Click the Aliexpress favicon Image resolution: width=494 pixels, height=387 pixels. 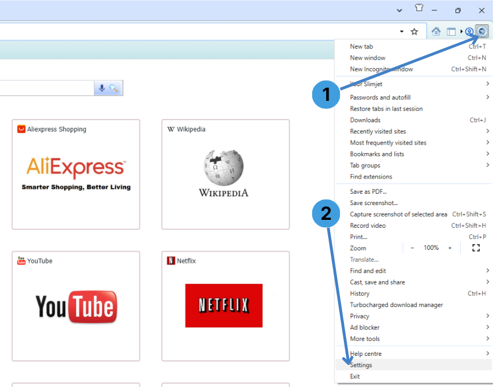[21, 129]
